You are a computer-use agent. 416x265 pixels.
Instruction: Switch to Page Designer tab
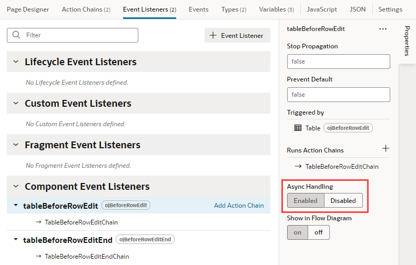(x=28, y=9)
